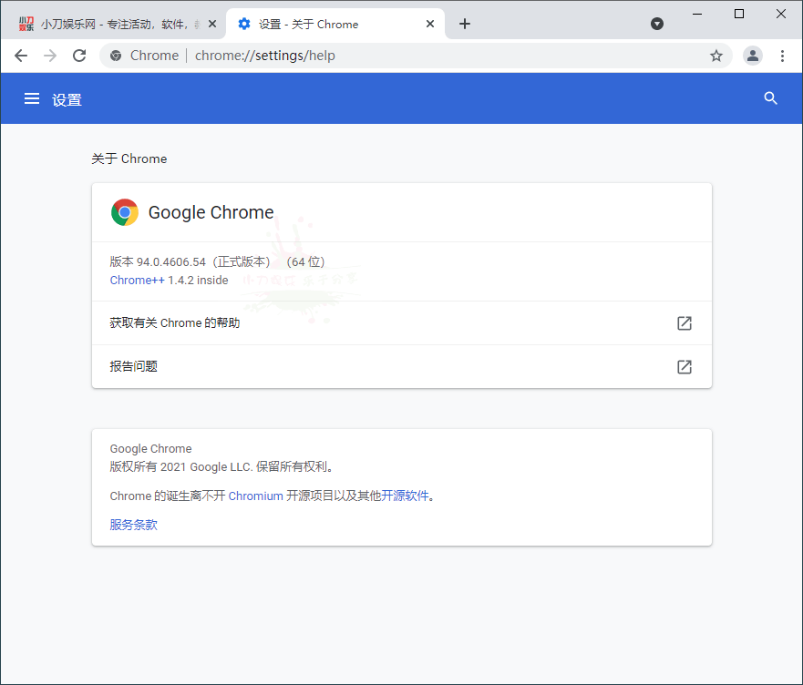Click the site info icon in address bar
Image resolution: width=803 pixels, height=685 pixels.
click(x=116, y=56)
